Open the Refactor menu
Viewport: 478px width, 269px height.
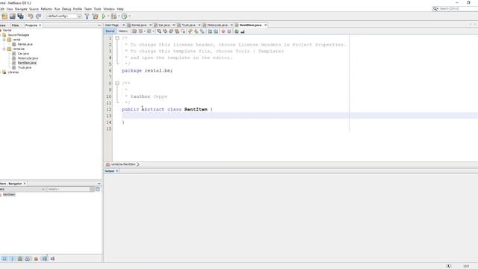46,9
